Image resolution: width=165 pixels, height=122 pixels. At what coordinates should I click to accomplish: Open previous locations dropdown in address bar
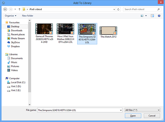click(114, 9)
